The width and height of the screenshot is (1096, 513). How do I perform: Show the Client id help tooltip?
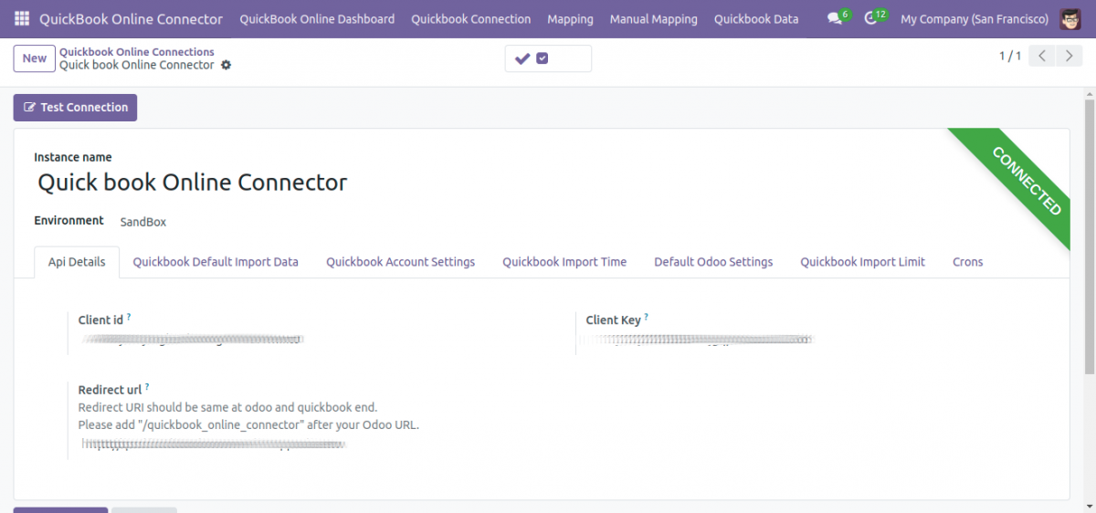(129, 317)
